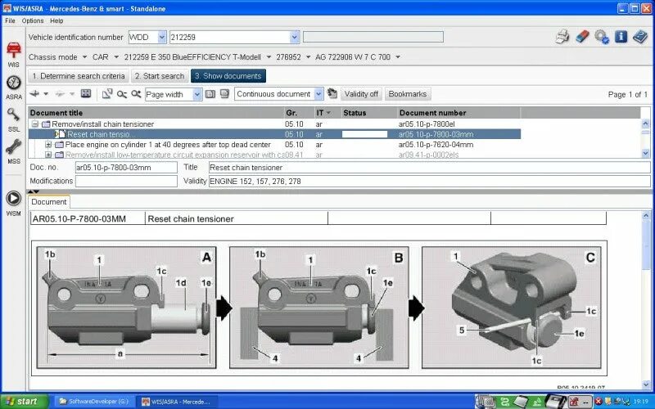Print the document using printer icon
Image resolution: width=655 pixels, height=409 pixels.
click(562, 37)
